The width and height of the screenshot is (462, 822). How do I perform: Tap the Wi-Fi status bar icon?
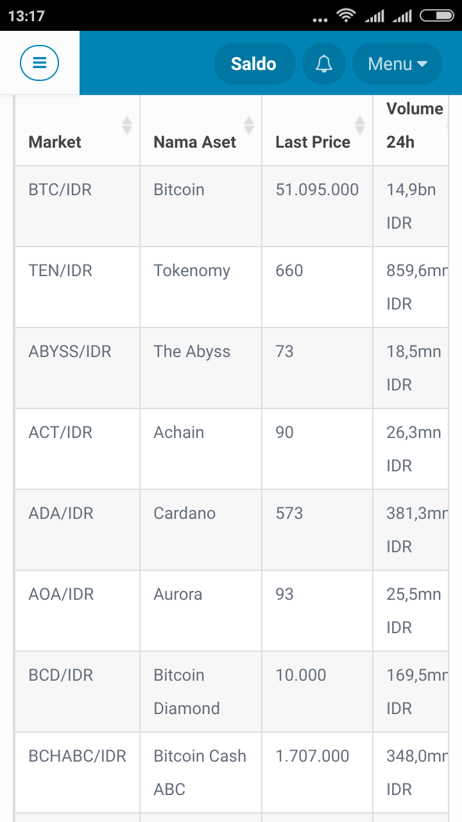(346, 15)
